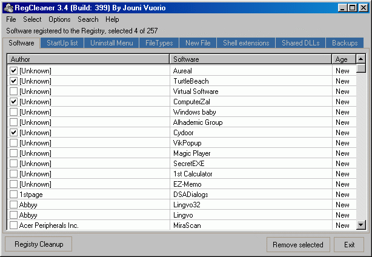Go to the Shell extensions tab
The height and width of the screenshot is (257, 372).
click(246, 43)
